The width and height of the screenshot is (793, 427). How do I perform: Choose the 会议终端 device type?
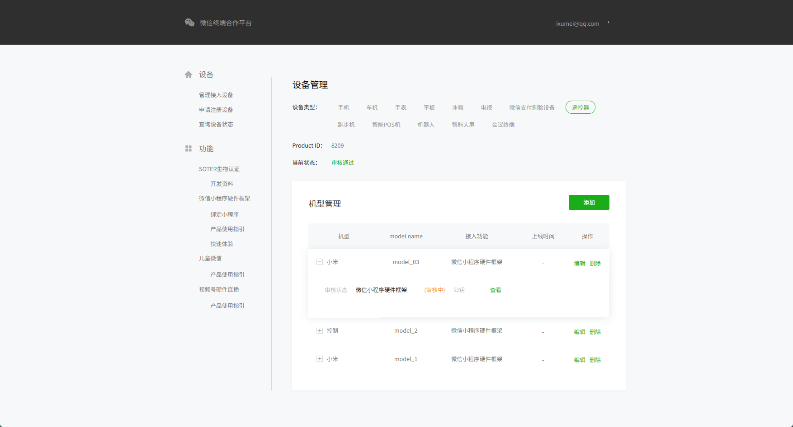click(503, 125)
